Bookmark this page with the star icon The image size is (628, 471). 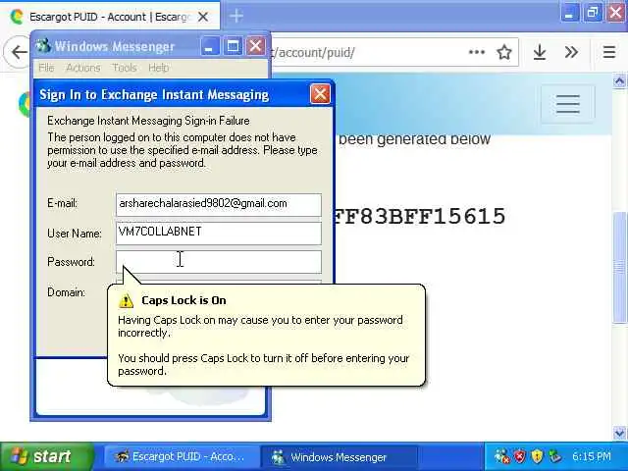point(504,52)
